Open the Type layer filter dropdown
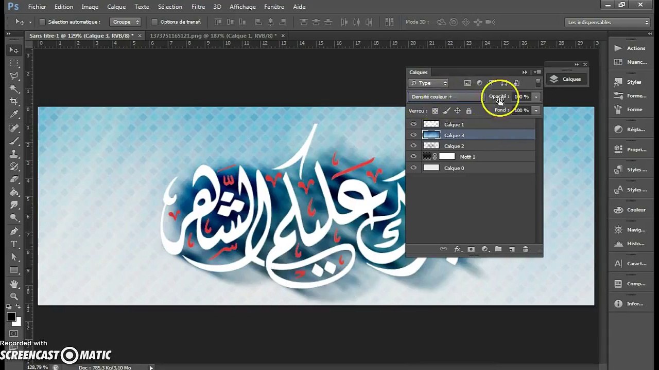659x370 pixels. 429,83
